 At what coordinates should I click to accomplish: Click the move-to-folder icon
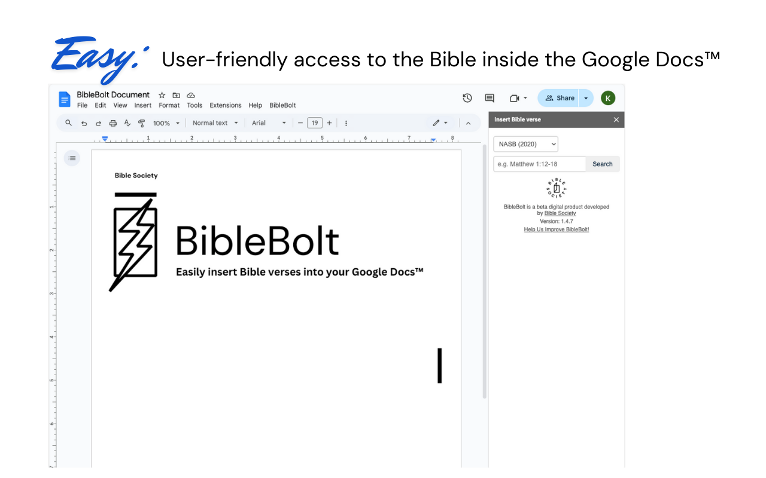(177, 95)
